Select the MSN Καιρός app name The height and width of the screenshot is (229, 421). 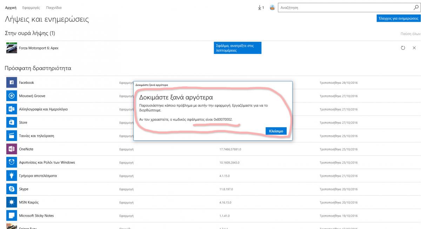pyautogui.click(x=29, y=203)
